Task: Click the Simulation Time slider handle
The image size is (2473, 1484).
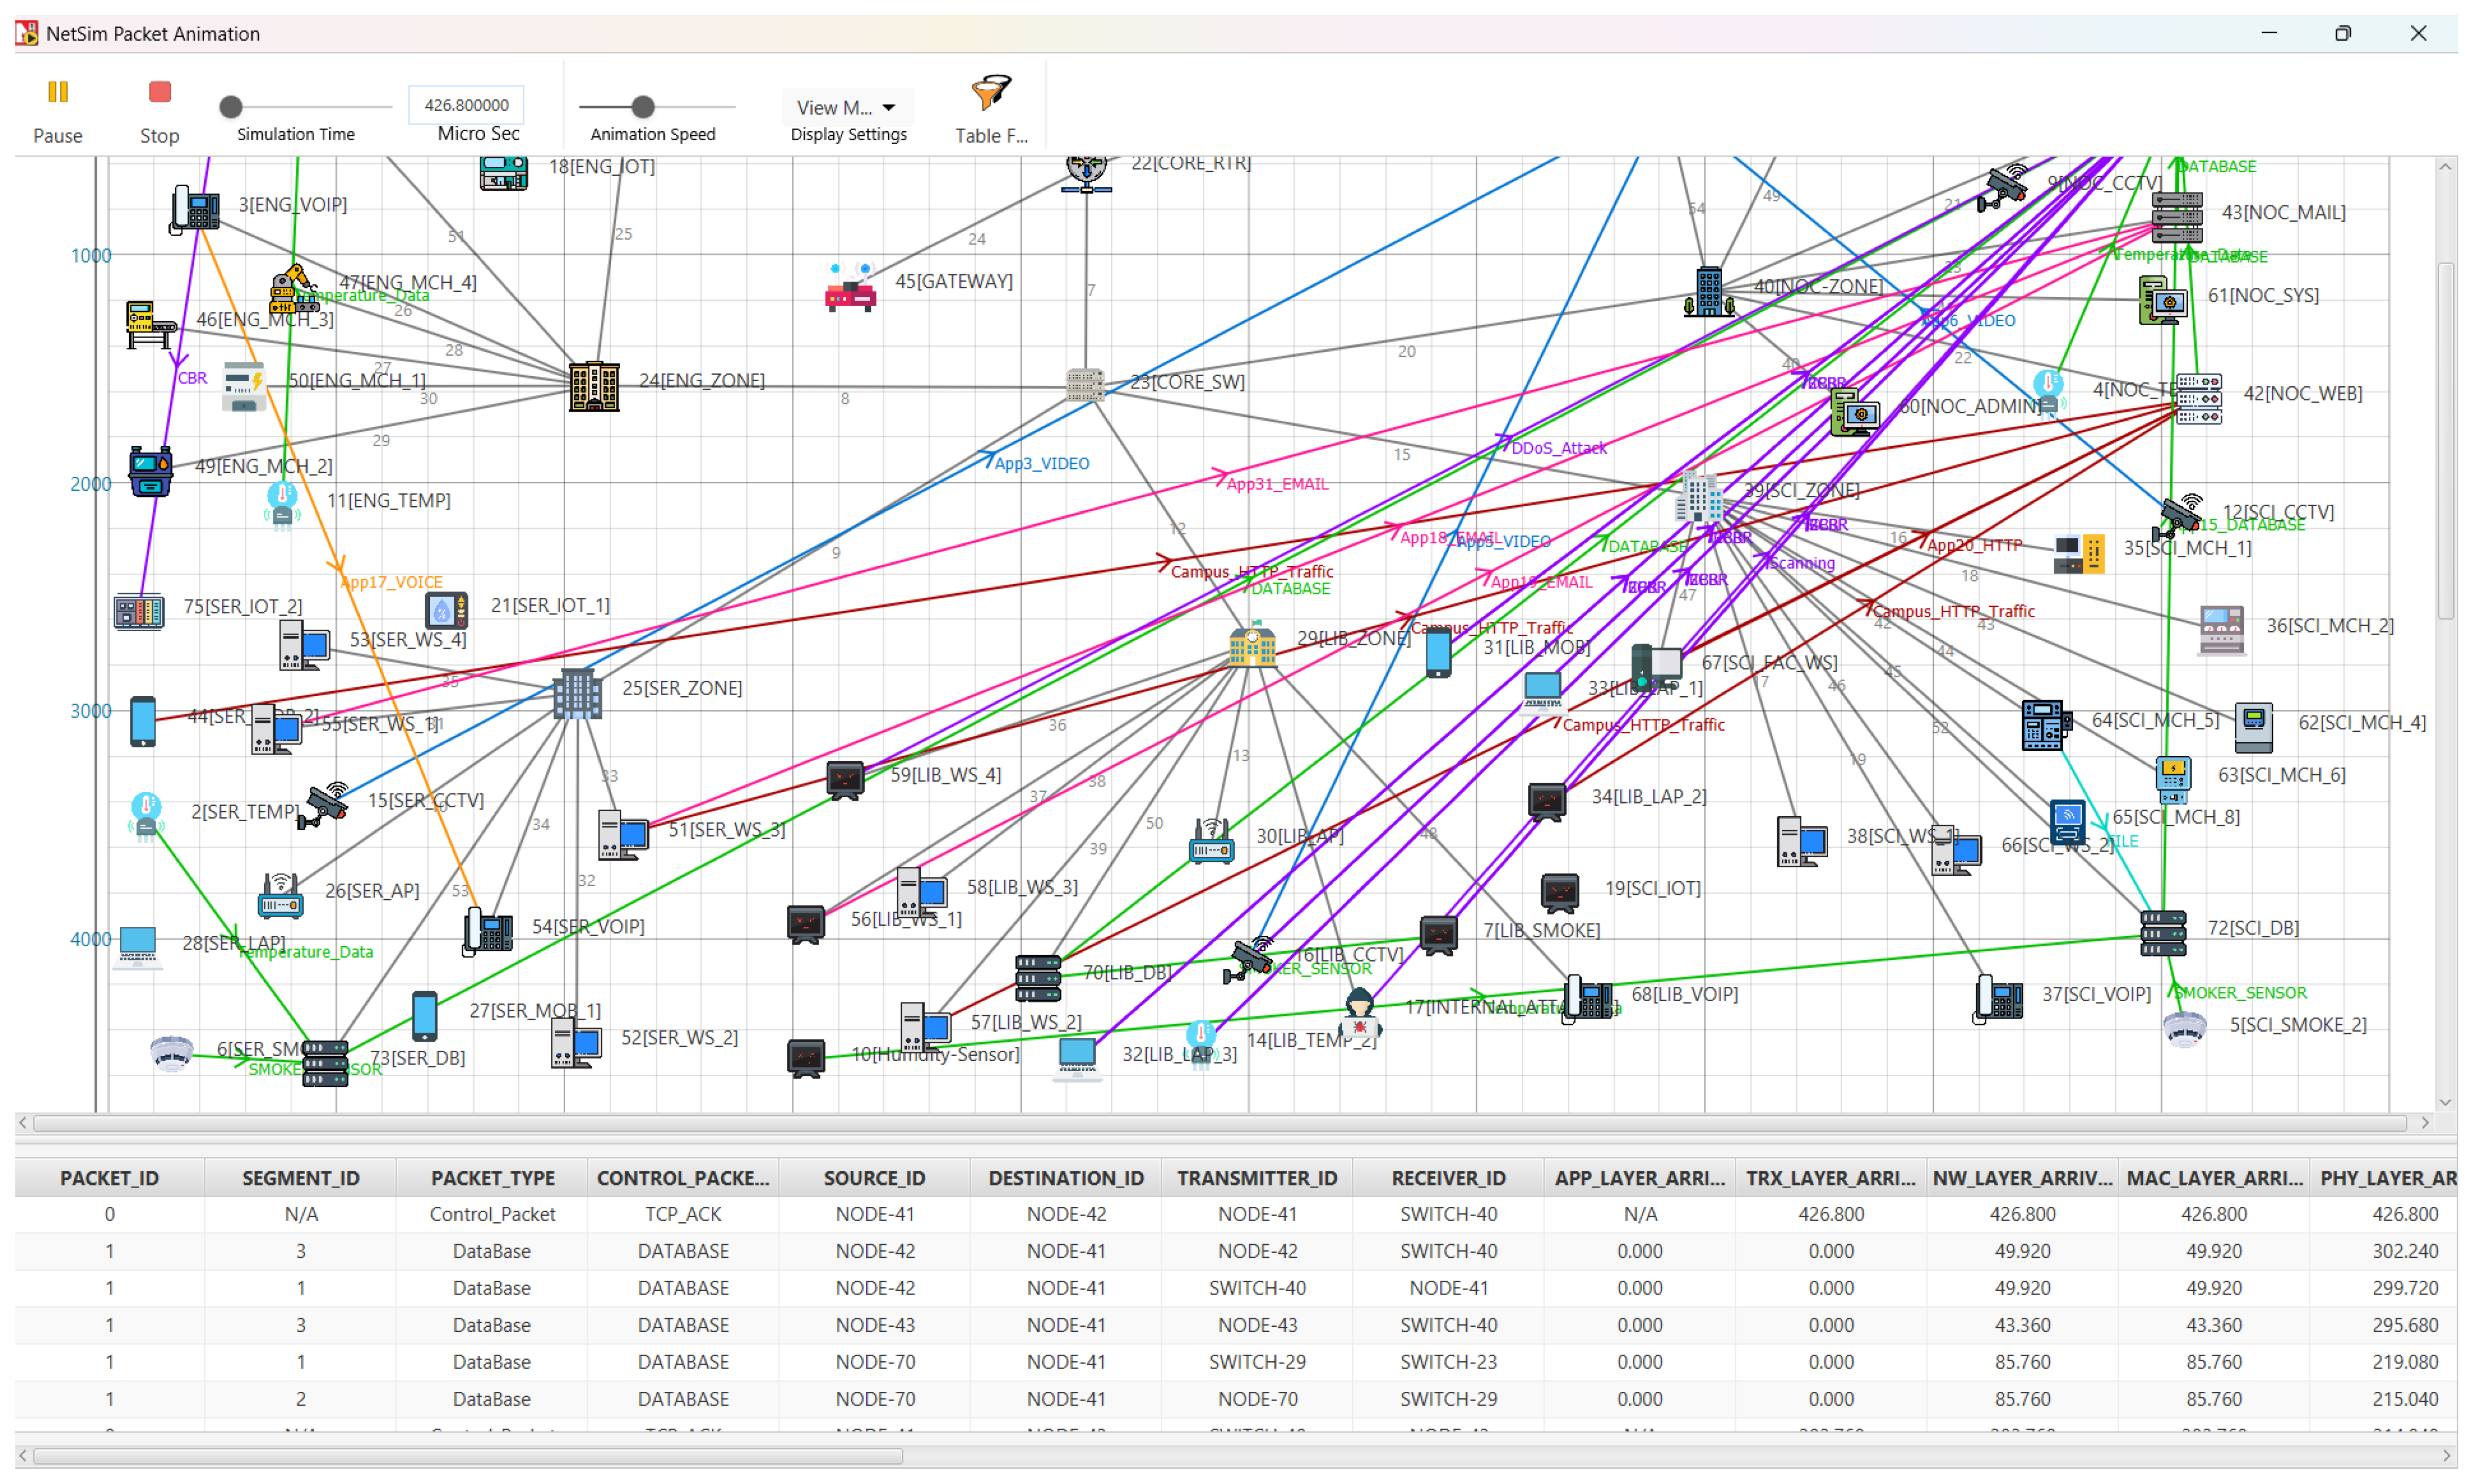Action: coord(231,106)
